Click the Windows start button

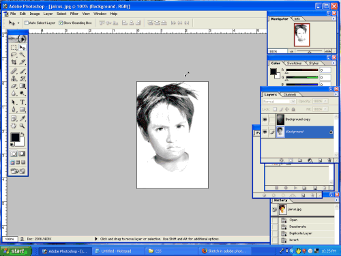point(15,251)
